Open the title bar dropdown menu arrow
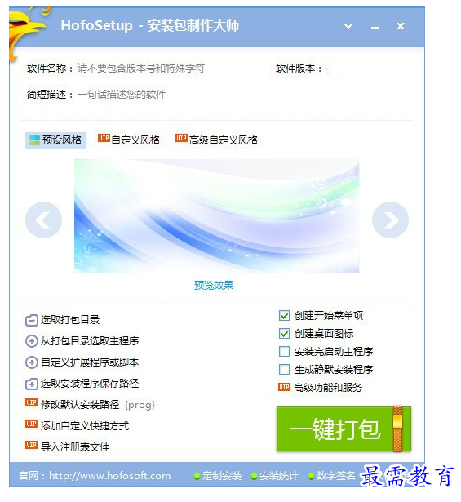The height and width of the screenshot is (502, 461). coord(348,27)
